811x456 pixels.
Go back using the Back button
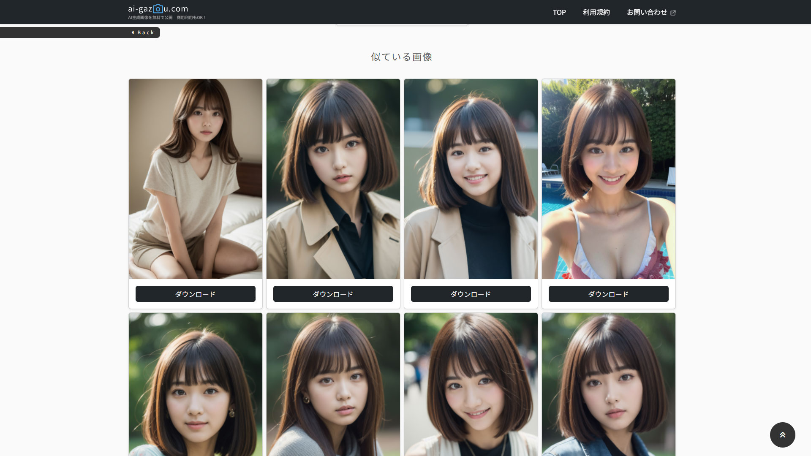click(x=80, y=33)
